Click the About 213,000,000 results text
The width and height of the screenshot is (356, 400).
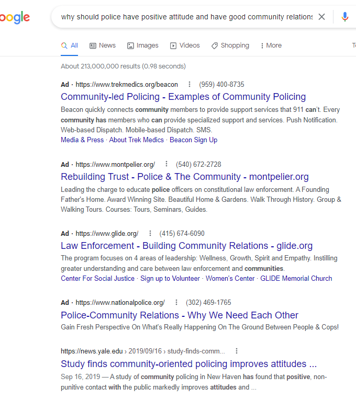123,66
